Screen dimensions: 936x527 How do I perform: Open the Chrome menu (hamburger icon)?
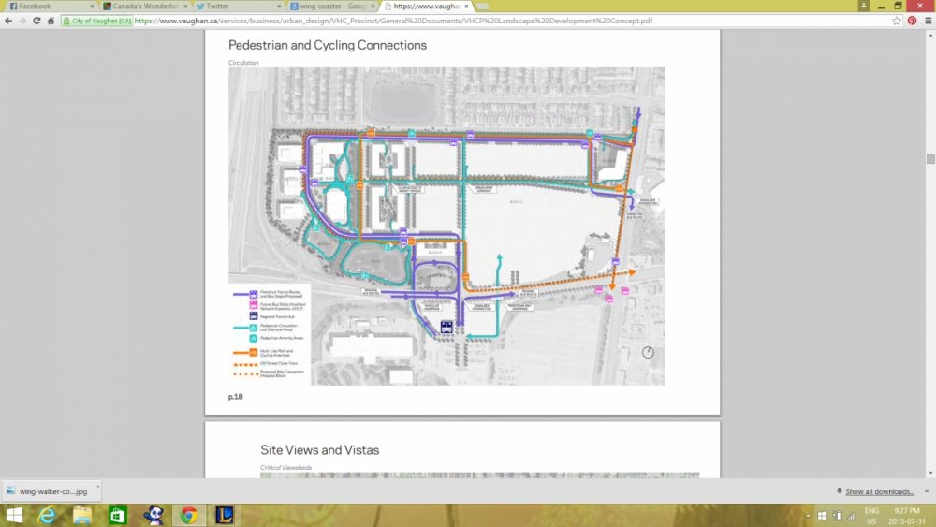tap(927, 20)
